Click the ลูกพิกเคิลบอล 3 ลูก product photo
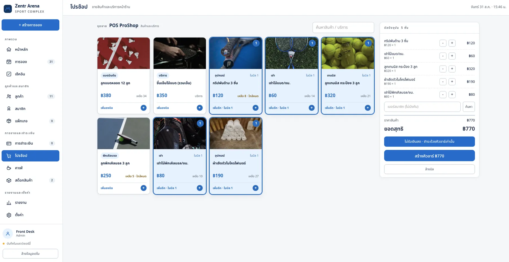Image resolution: width=509 pixels, height=262 pixels. (124, 134)
